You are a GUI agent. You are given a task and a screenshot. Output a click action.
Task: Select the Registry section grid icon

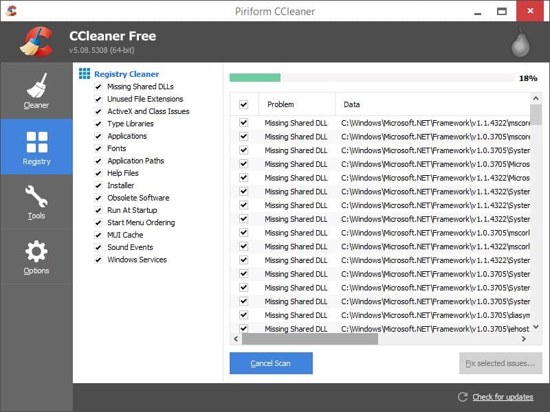pos(37,142)
